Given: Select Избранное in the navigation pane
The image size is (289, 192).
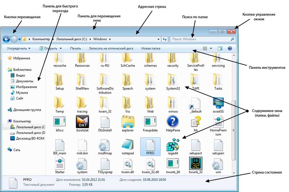Looking at the screenshot, I should 19,58.
